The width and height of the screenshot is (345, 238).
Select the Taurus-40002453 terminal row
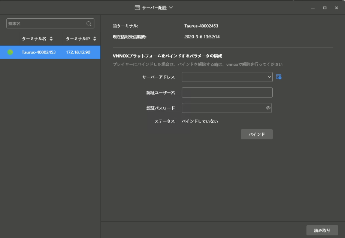[x=39, y=52]
